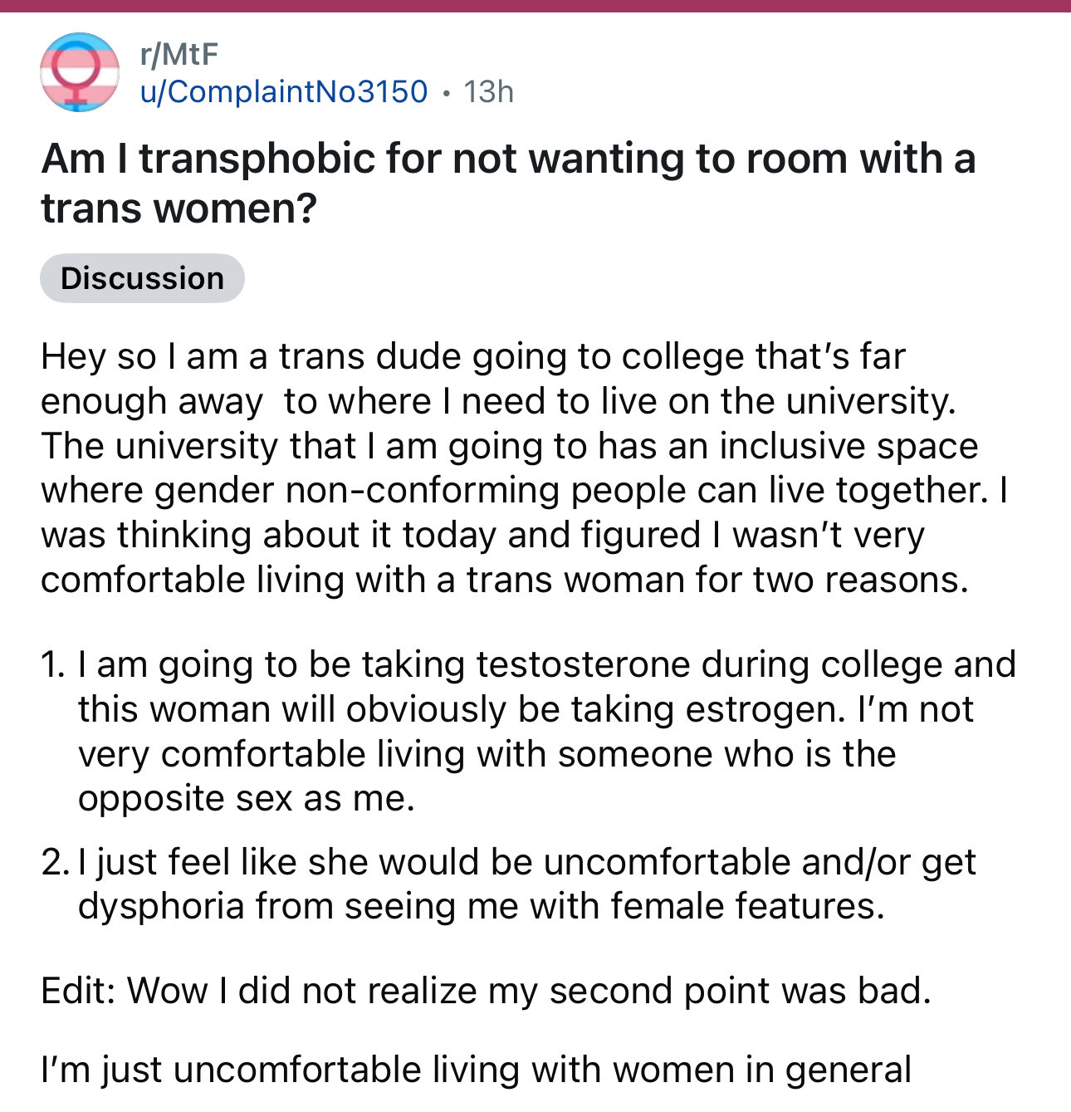Screen dimensions: 1071x1112
Task: Click the list marker number 2
Action: pyautogui.click(x=54, y=862)
